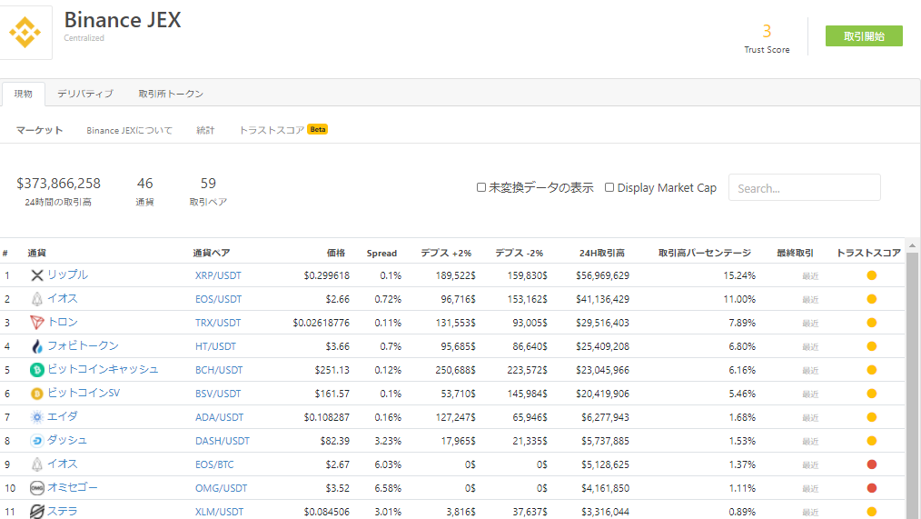The image size is (921, 519).
Task: Click the Tron coin icon in row 3
Action: pyautogui.click(x=37, y=323)
